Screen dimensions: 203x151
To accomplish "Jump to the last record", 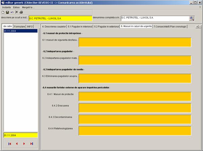I will (x=32, y=144).
